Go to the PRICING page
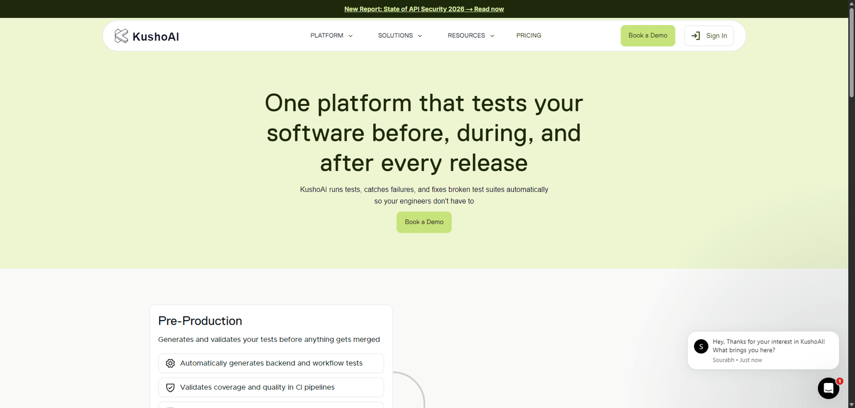The height and width of the screenshot is (408, 855). coord(528,36)
